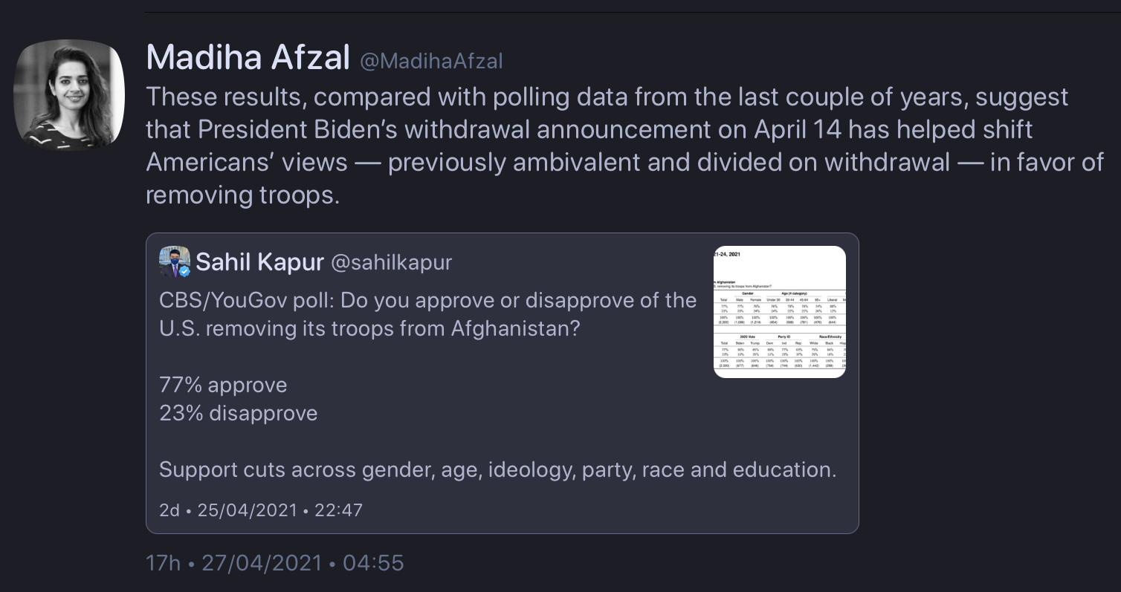Click the 'These results, compared with polling data' line
1121x592 pixels.
click(x=607, y=97)
